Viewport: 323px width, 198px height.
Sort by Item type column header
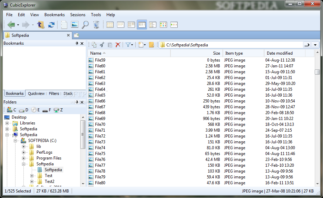(243, 53)
